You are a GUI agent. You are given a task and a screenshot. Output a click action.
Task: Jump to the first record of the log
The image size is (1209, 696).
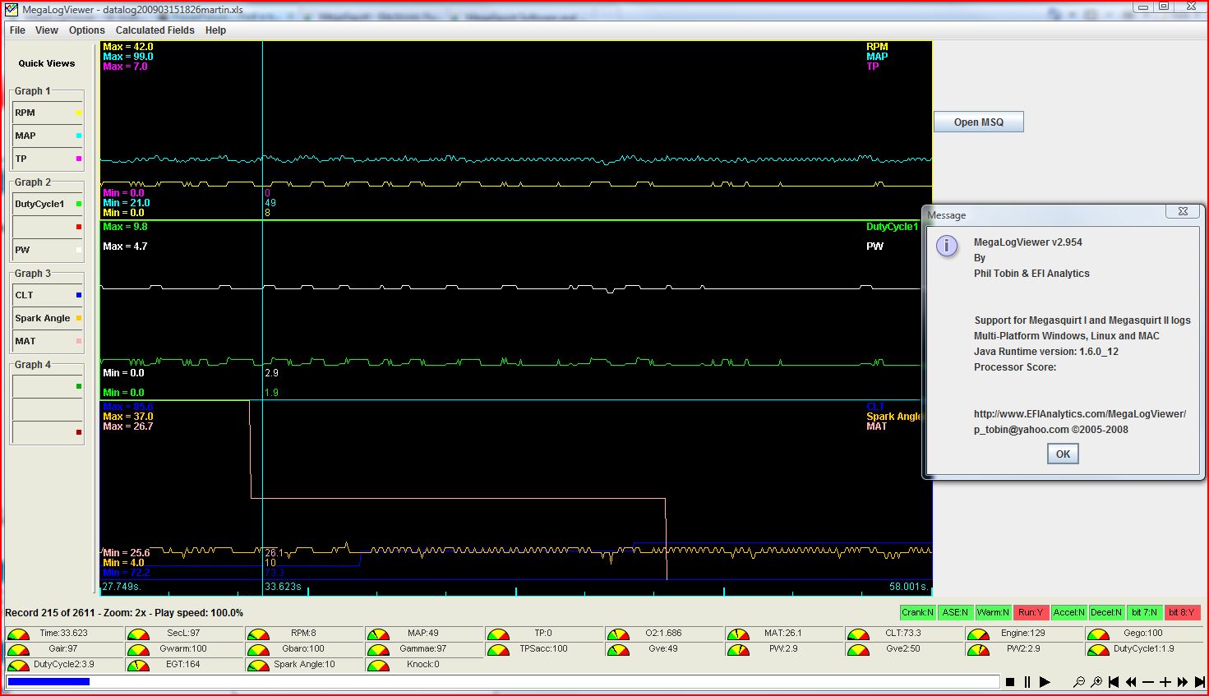click(1114, 682)
